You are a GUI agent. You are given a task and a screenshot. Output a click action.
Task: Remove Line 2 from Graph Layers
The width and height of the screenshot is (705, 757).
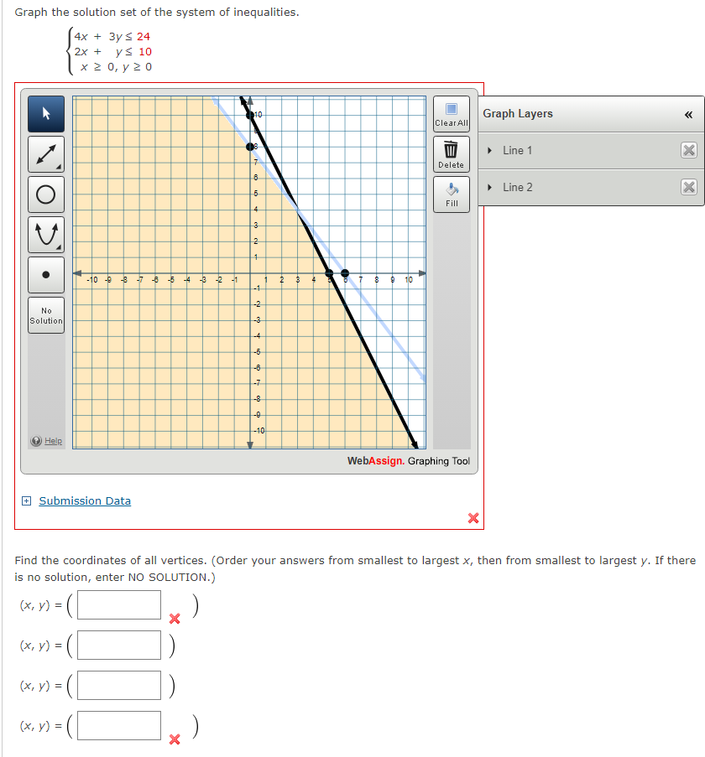(x=690, y=187)
